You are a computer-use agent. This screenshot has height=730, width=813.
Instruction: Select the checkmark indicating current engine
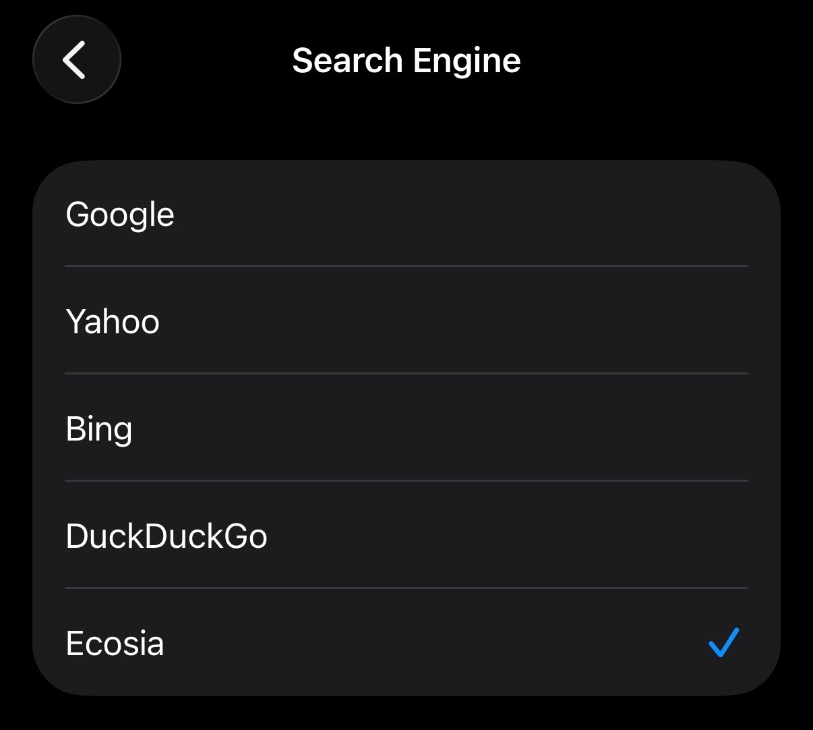tap(724, 644)
